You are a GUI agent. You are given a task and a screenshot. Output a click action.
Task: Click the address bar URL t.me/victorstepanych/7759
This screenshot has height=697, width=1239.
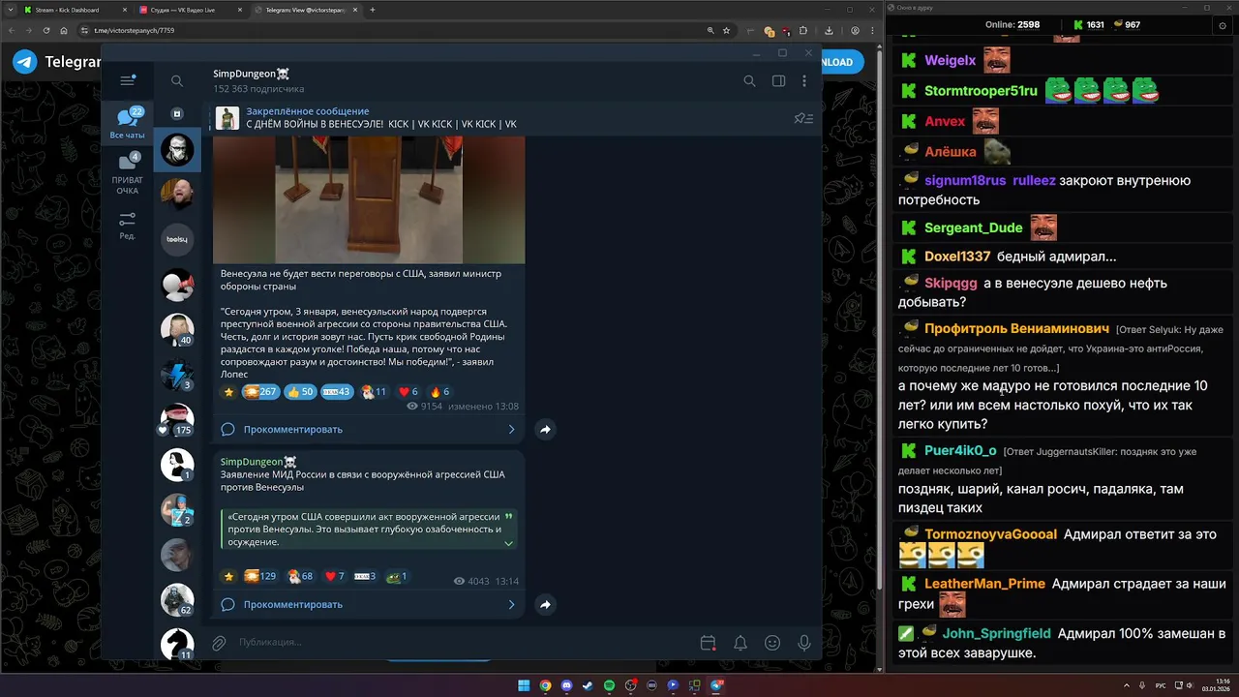pos(134,31)
